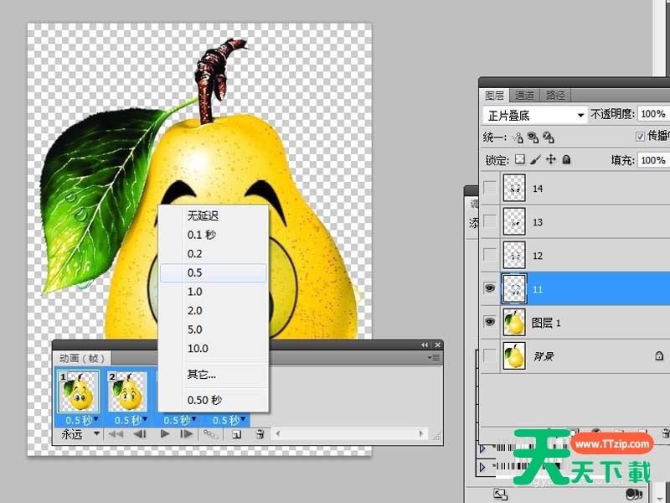Hide layer 11 using its eye icon

[x=490, y=287]
